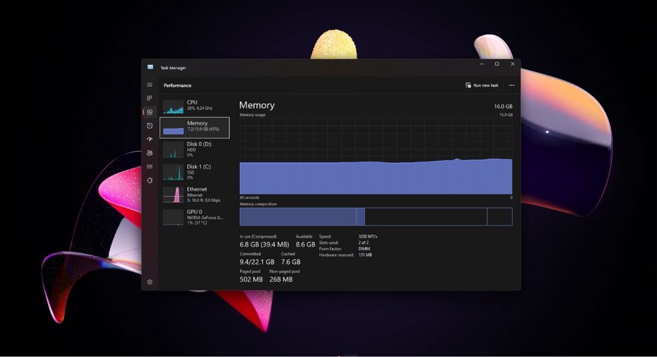Select Disk 0 (D:) HDD entry
Viewport: 657px width, 357px height.
pyautogui.click(x=194, y=150)
